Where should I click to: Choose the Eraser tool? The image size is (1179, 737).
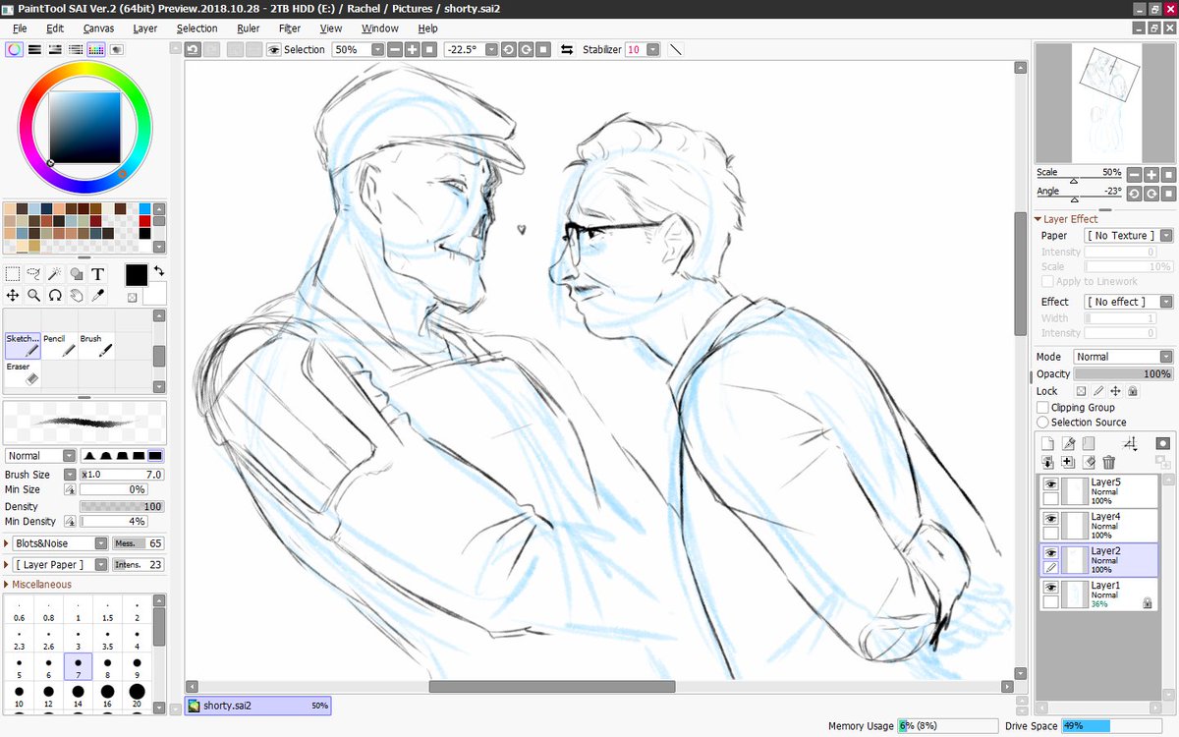pos(22,372)
